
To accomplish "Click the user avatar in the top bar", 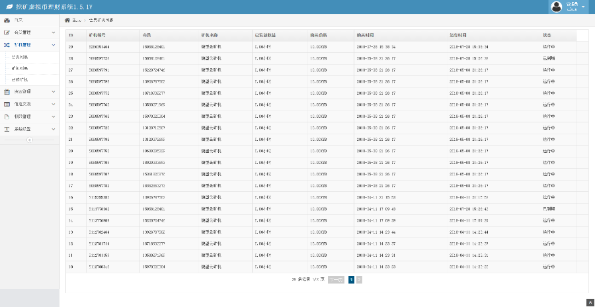I will pyautogui.click(x=556, y=7).
